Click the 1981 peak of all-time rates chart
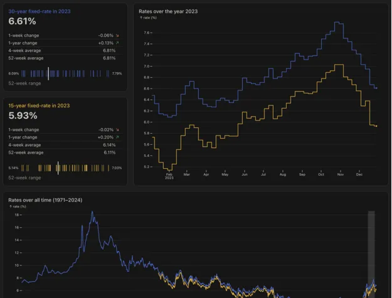Image resolution: width=392 pixels, height=298 pixels. coord(93,213)
